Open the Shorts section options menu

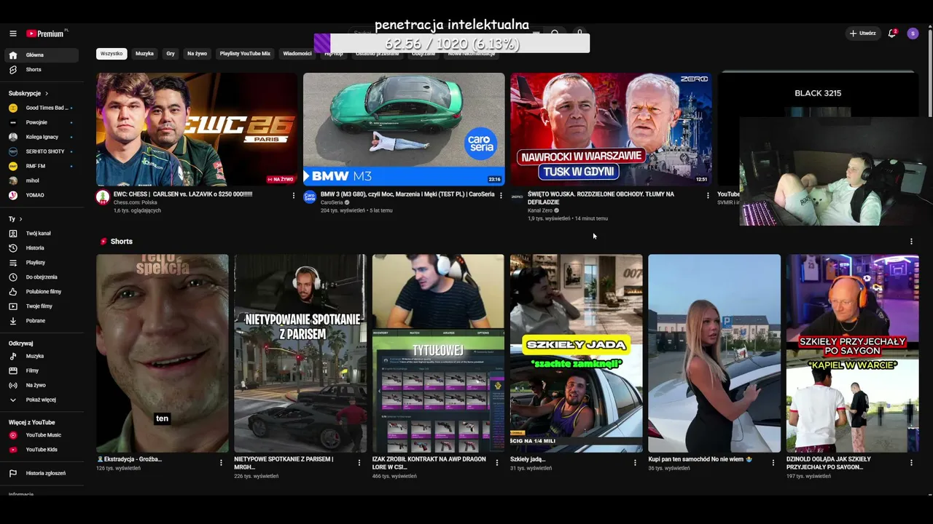click(x=911, y=242)
